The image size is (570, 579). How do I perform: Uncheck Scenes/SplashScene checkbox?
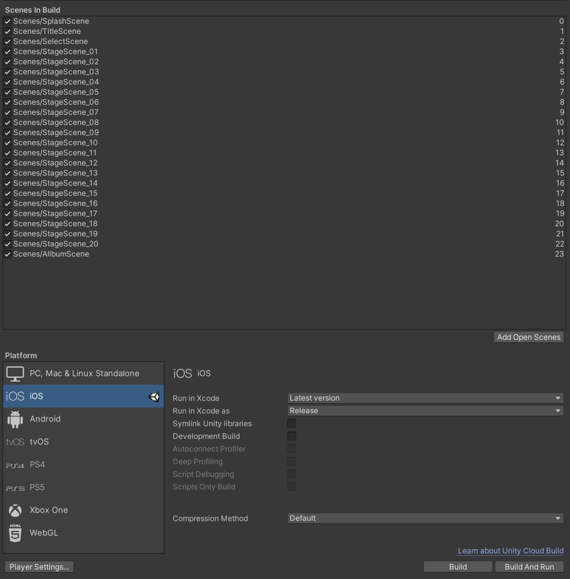pos(7,21)
